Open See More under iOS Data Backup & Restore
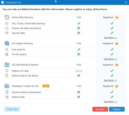The height and width of the screenshot is (115, 129). 110,80
